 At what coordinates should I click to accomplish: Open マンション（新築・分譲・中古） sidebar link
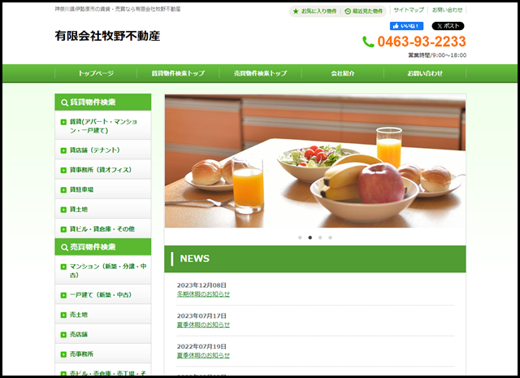103,270
